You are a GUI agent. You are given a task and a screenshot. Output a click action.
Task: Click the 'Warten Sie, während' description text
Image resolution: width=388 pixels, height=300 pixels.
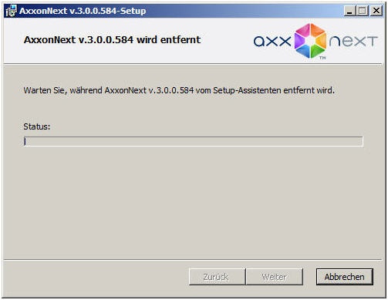(x=62, y=90)
